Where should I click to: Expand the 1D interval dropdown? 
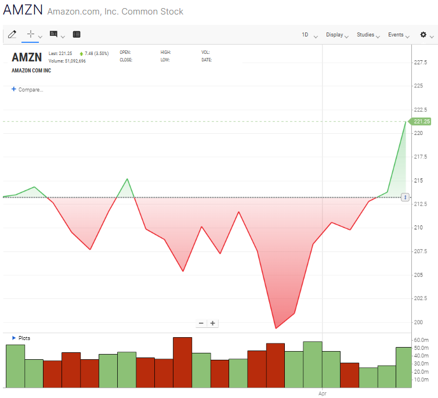(309, 35)
